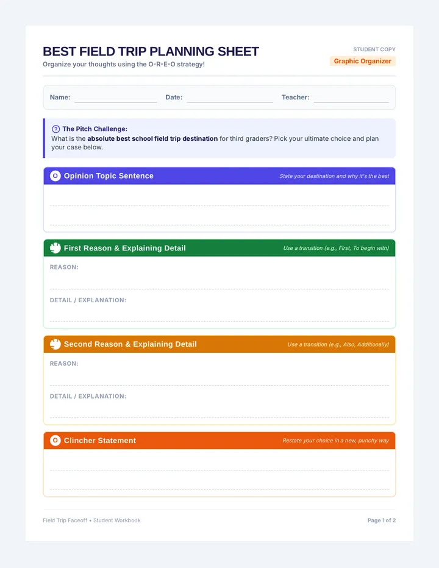The width and height of the screenshot is (439, 568).
Task: Click the Graphic Organizer badge
Action: pyautogui.click(x=363, y=61)
